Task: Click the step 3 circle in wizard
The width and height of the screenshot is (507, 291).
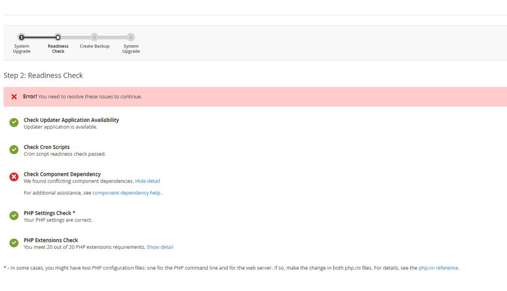Action: coord(94,37)
